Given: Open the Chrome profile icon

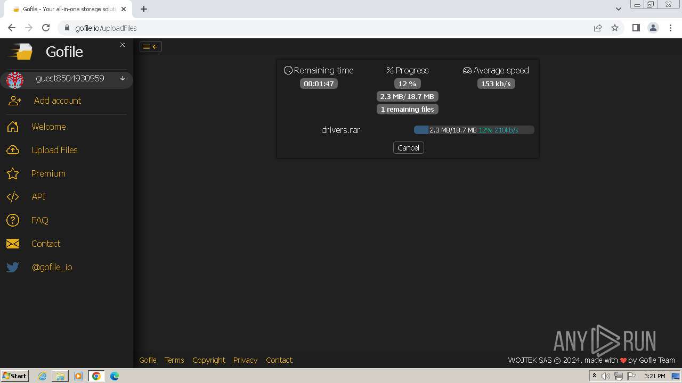Looking at the screenshot, I should (x=653, y=28).
